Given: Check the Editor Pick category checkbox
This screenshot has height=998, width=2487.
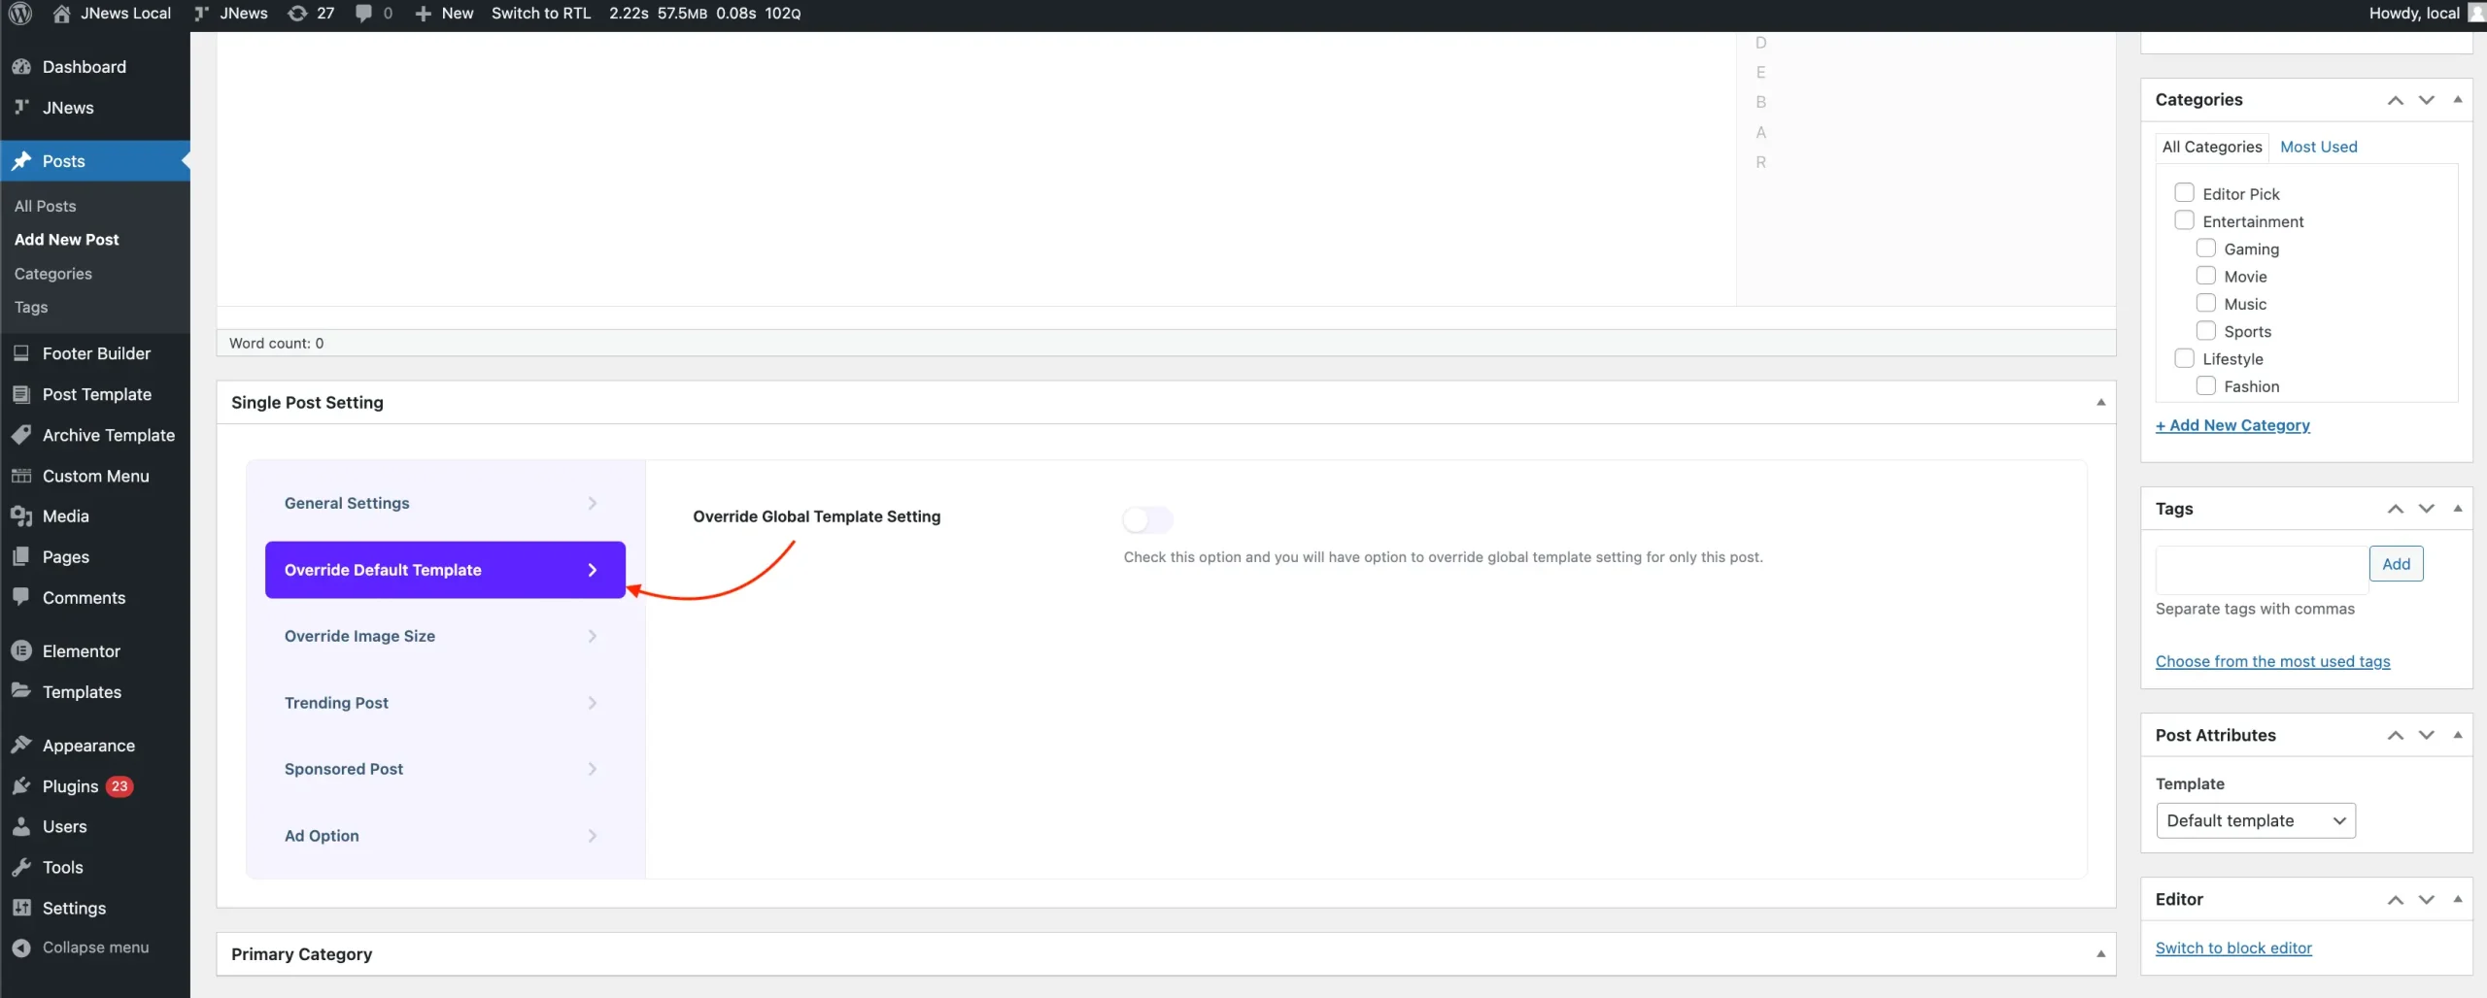Looking at the screenshot, I should (x=2184, y=193).
